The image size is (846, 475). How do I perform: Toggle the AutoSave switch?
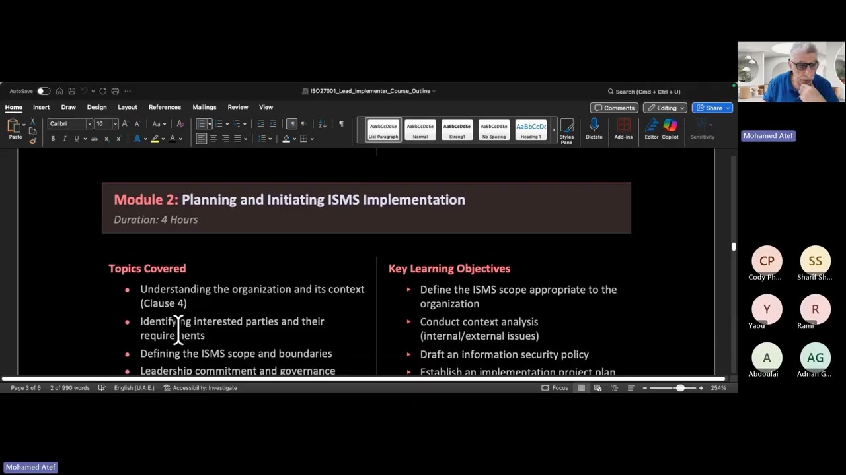(x=43, y=91)
